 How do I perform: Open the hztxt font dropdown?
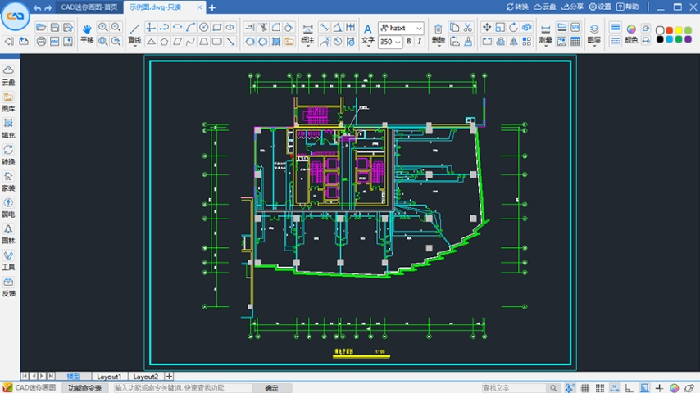(x=419, y=28)
